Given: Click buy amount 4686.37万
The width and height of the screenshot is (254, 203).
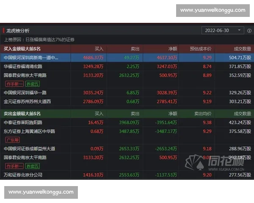Looking at the screenshot, I should pos(93,58).
